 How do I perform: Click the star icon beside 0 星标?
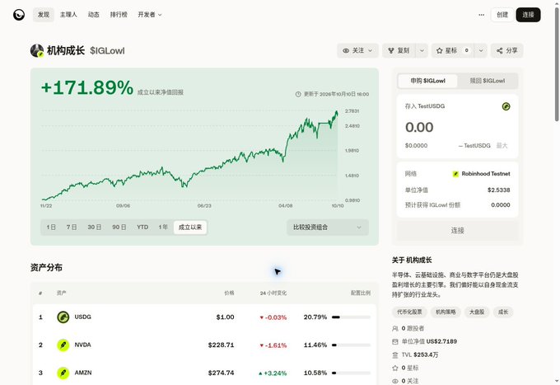(395, 368)
